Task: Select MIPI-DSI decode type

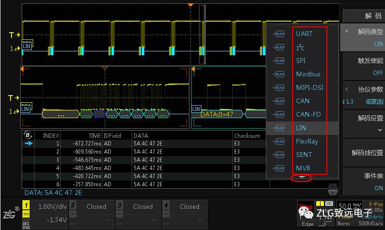Action: (310, 87)
